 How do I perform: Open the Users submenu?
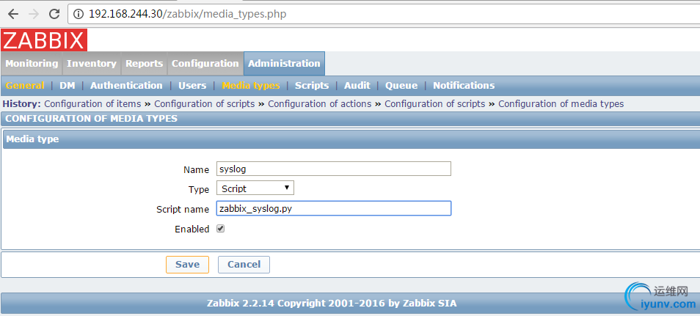click(x=192, y=86)
